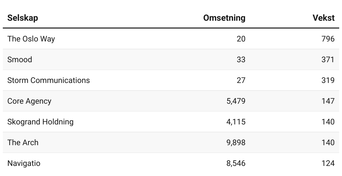Click Storm Communications company cell
The height and width of the screenshot is (176, 342).
tap(48, 80)
